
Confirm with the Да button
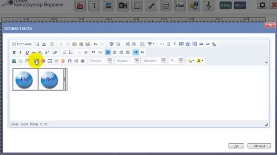(x=236, y=146)
